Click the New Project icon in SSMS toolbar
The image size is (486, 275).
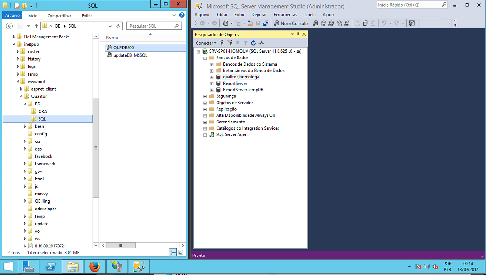coord(225,23)
